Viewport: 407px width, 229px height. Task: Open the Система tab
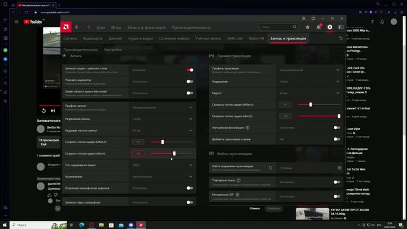(70, 38)
